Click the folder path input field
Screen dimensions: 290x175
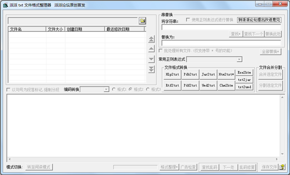72,21
